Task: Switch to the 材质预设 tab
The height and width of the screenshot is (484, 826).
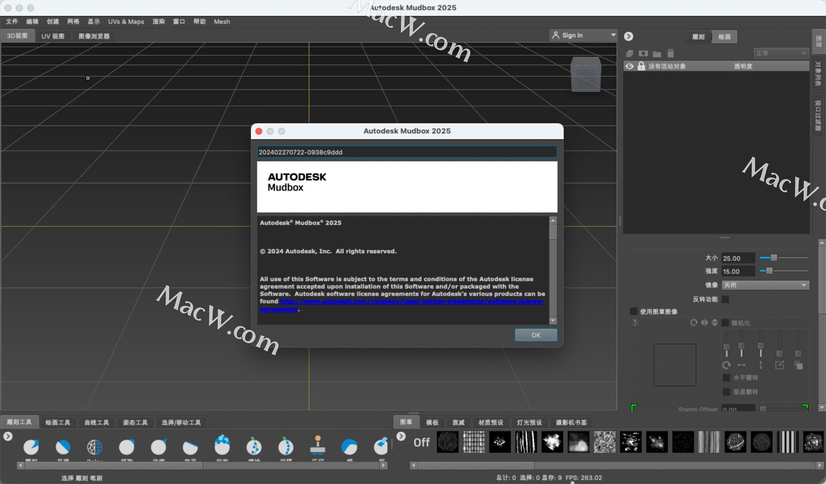Action: 491,423
